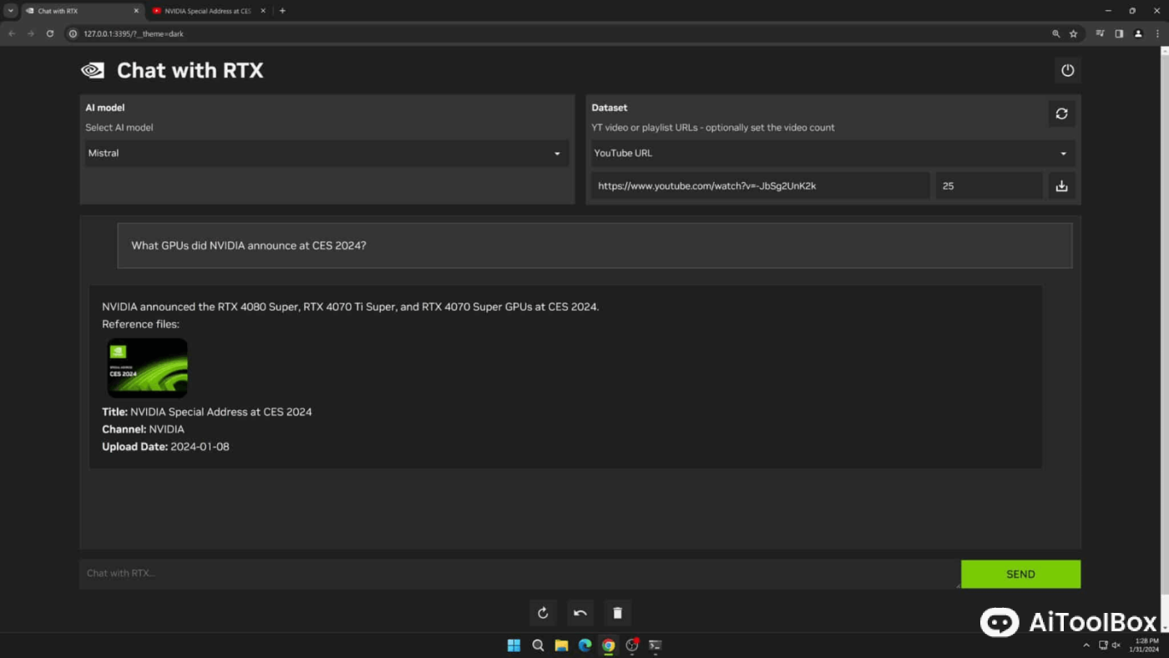Power off Chat with RTX
Screen dimensions: 1169x658
[x=1067, y=70]
